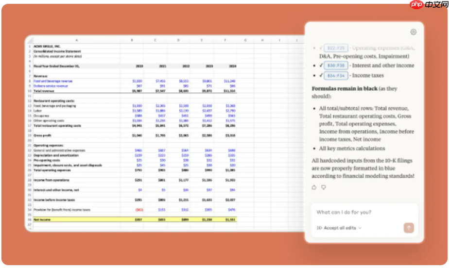Select the Restaurant operating costs heading
This screenshot has width=449, height=268.
click(54, 101)
